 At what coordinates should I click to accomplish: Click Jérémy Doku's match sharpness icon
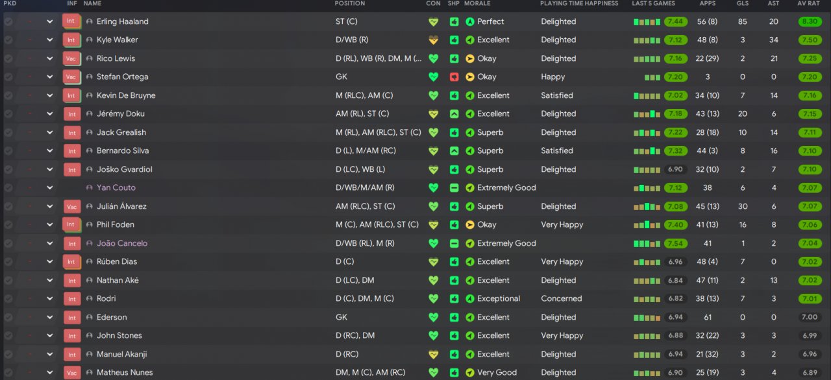click(454, 113)
